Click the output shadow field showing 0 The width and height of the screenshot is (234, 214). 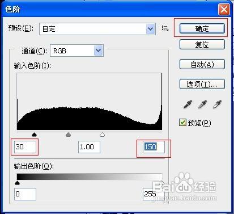pyautogui.click(x=25, y=194)
